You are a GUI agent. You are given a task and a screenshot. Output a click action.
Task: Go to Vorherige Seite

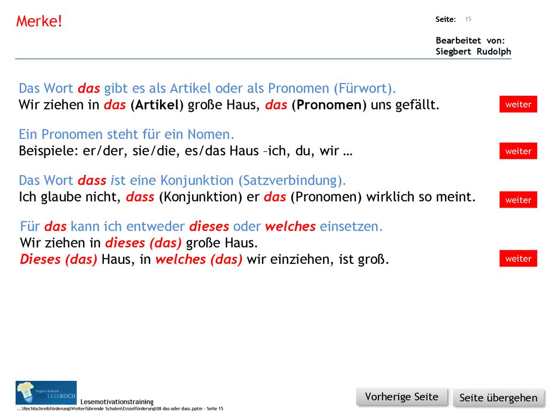coord(401,397)
